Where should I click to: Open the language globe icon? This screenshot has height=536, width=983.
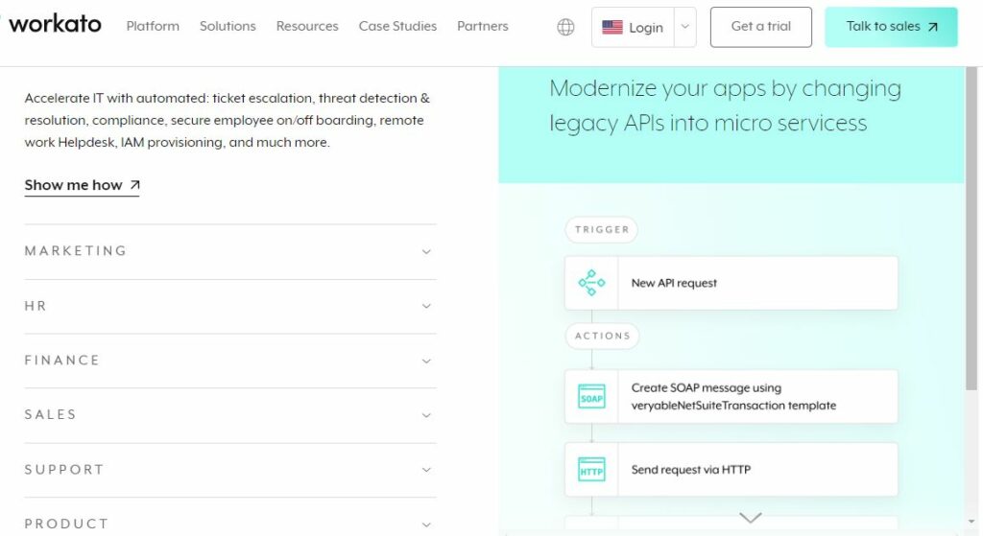[565, 27]
